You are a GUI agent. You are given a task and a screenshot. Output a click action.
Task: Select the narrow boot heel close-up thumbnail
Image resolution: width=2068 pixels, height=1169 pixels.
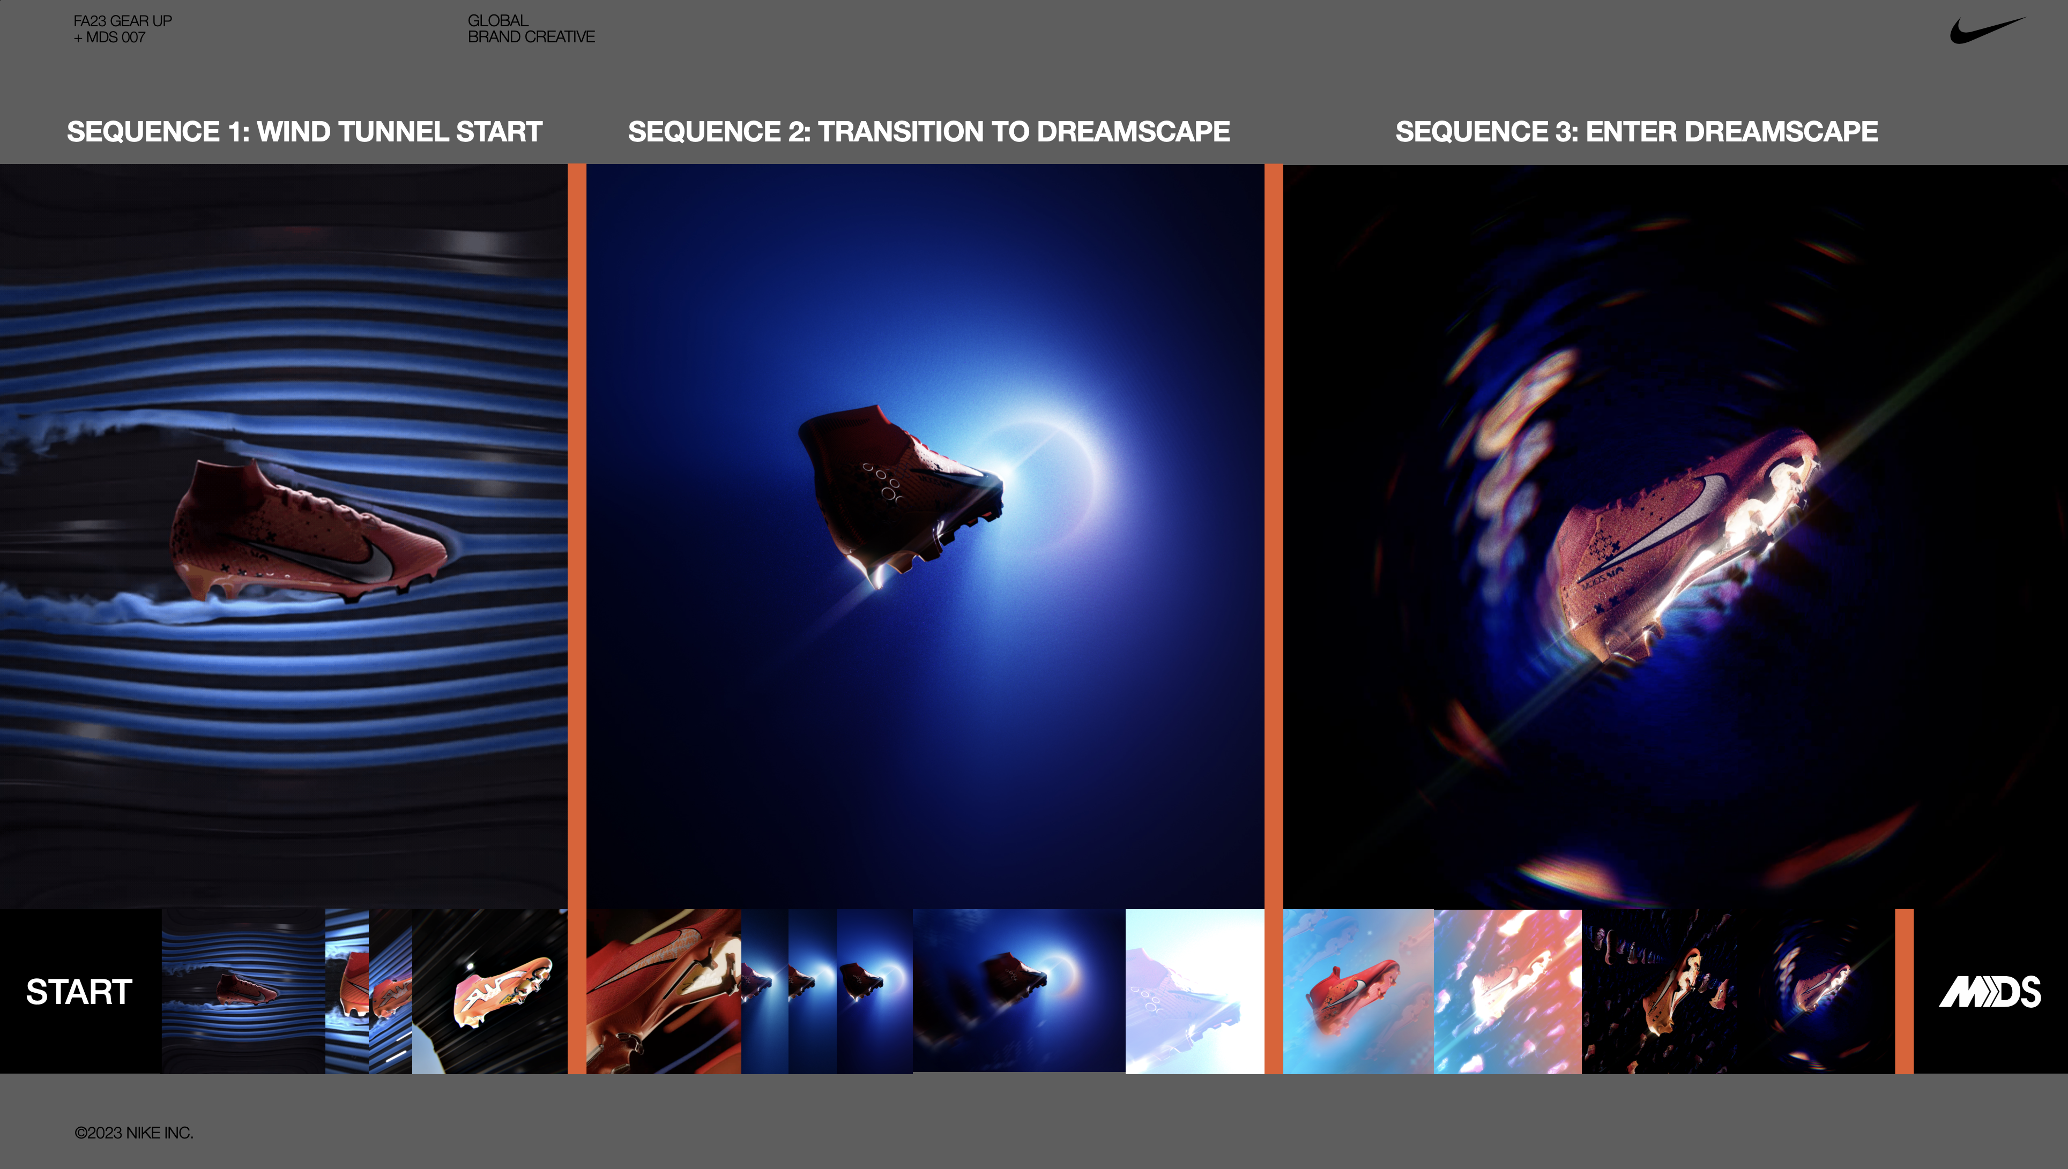click(x=347, y=992)
